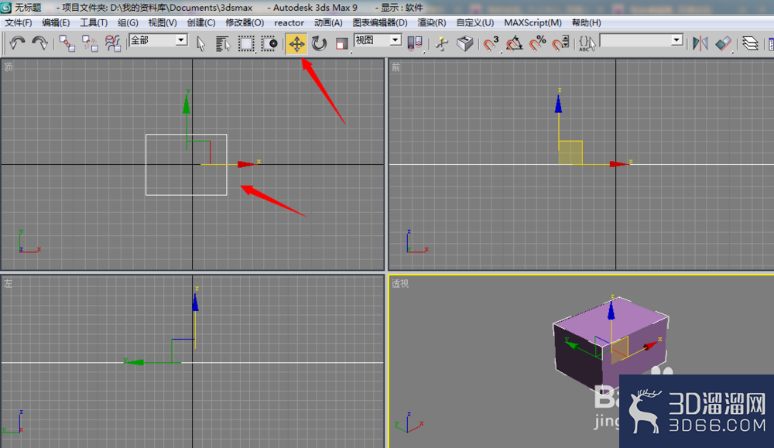Open the 文件(F) menu
Viewport: 774px width, 448px height.
19,22
